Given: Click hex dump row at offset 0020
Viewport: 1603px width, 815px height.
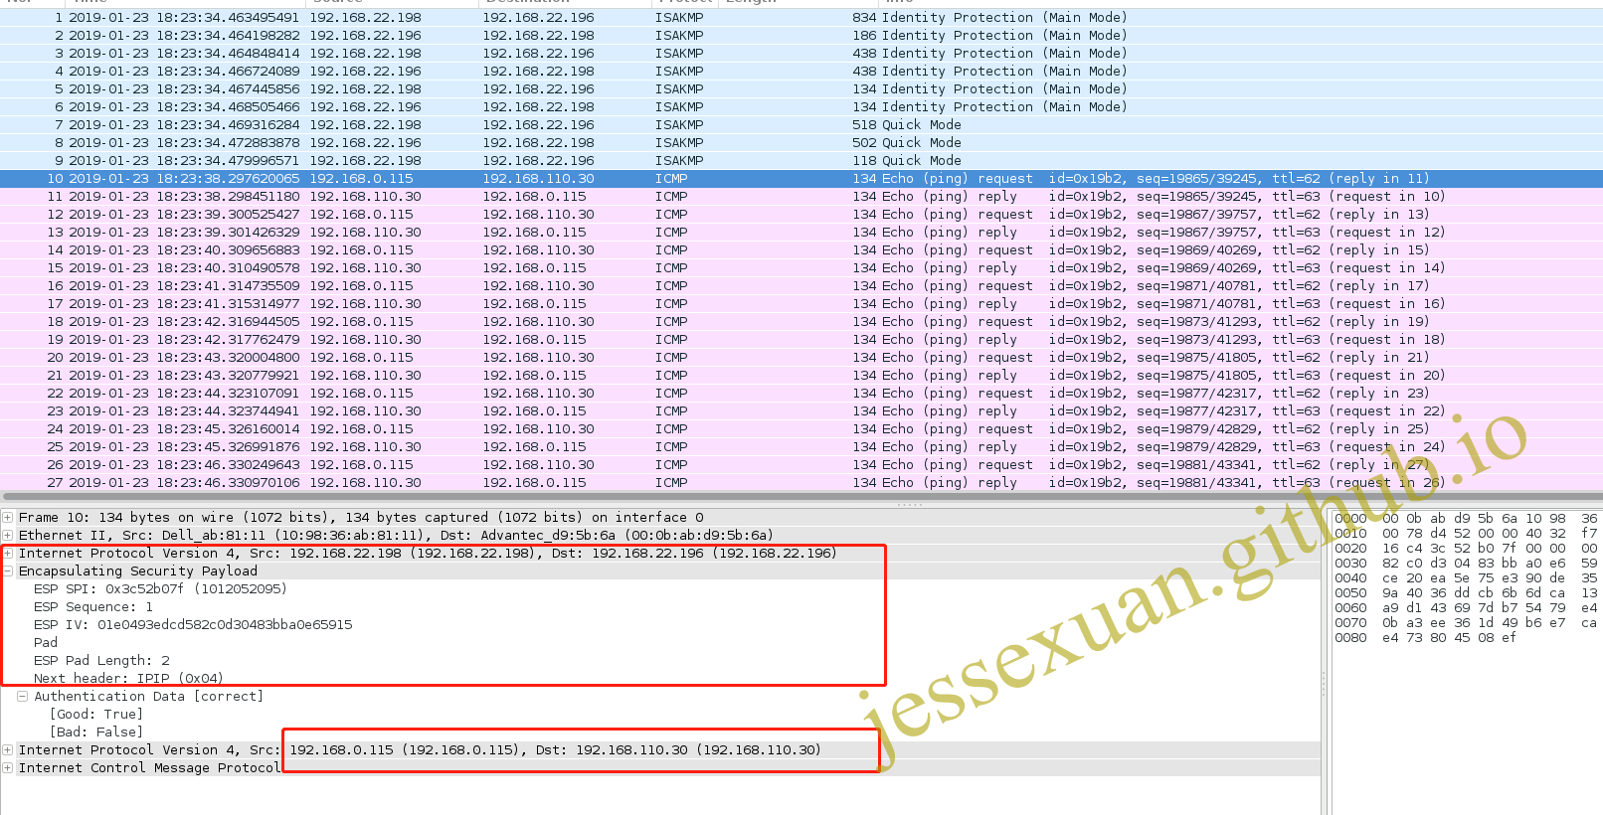Looking at the screenshot, I should (1466, 548).
